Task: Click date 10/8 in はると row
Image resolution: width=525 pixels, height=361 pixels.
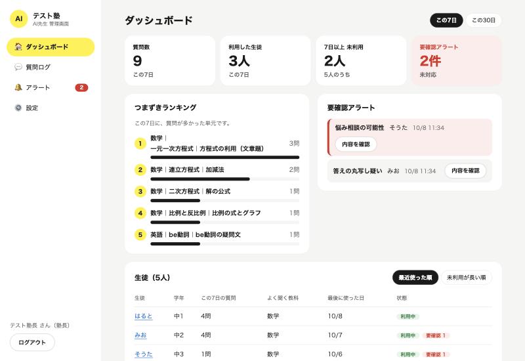Action: pos(335,316)
